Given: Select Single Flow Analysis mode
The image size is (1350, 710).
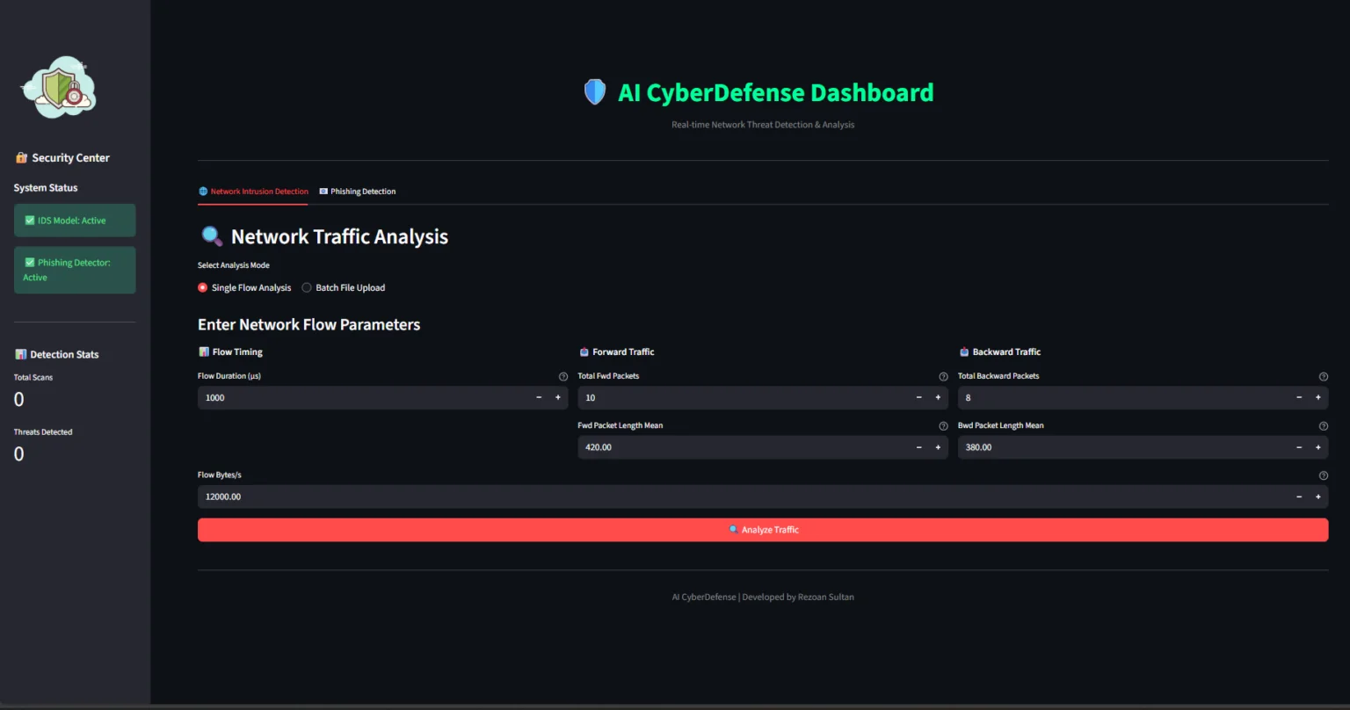Looking at the screenshot, I should pyautogui.click(x=203, y=287).
